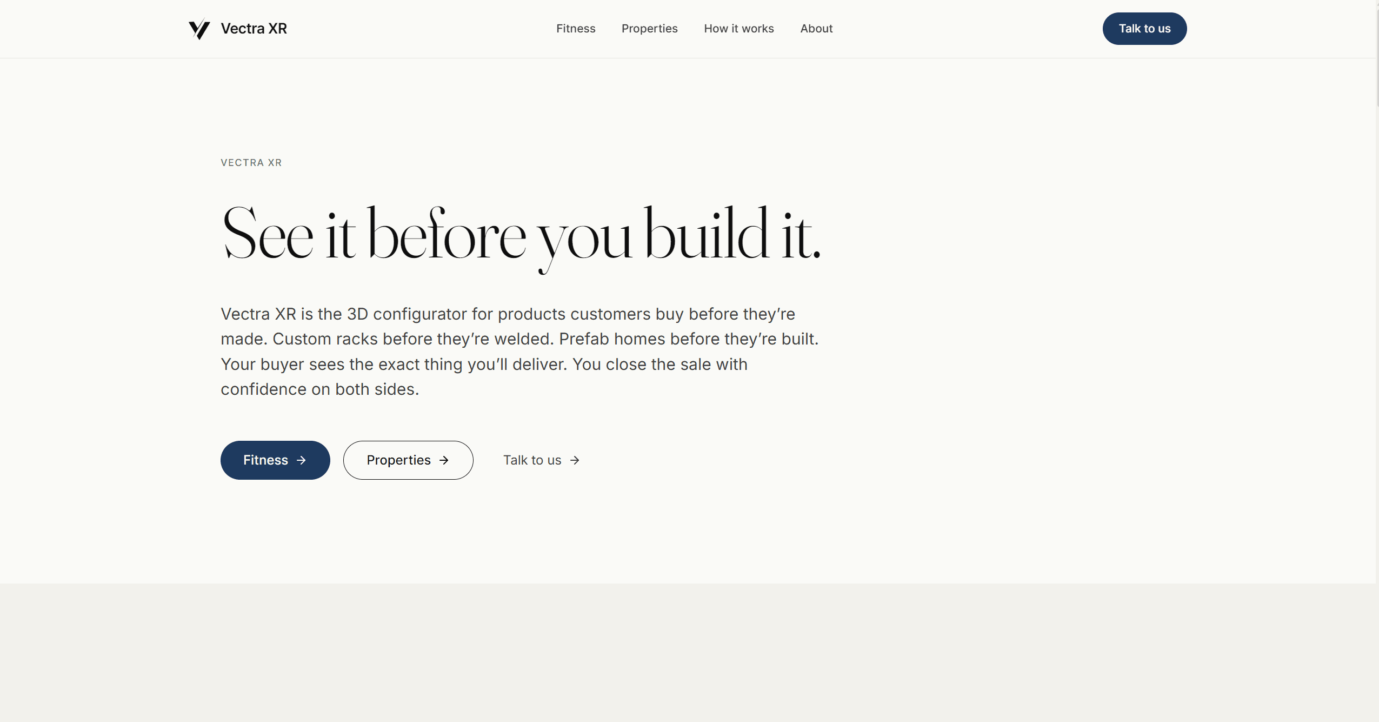Screen dimensions: 1379x722
Task: Click the Talk to us header button
Action: (1144, 29)
